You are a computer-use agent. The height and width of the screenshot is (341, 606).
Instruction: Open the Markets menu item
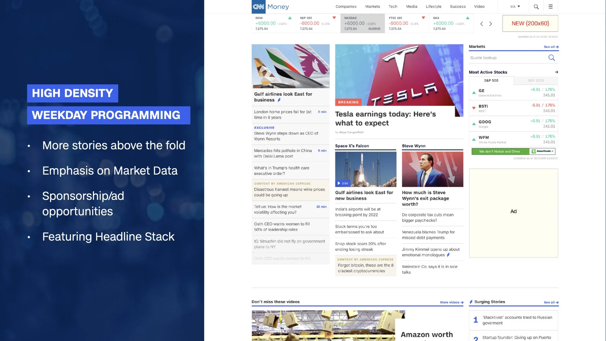372,6
